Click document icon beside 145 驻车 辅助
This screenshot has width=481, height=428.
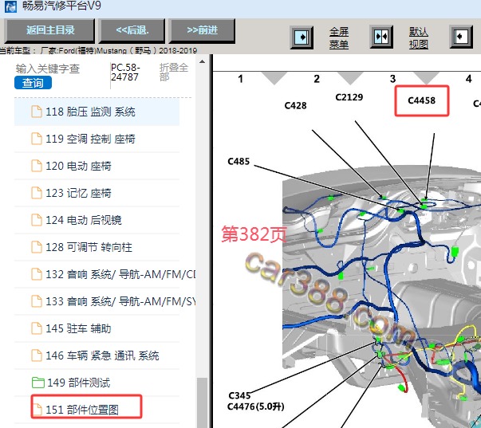point(37,328)
